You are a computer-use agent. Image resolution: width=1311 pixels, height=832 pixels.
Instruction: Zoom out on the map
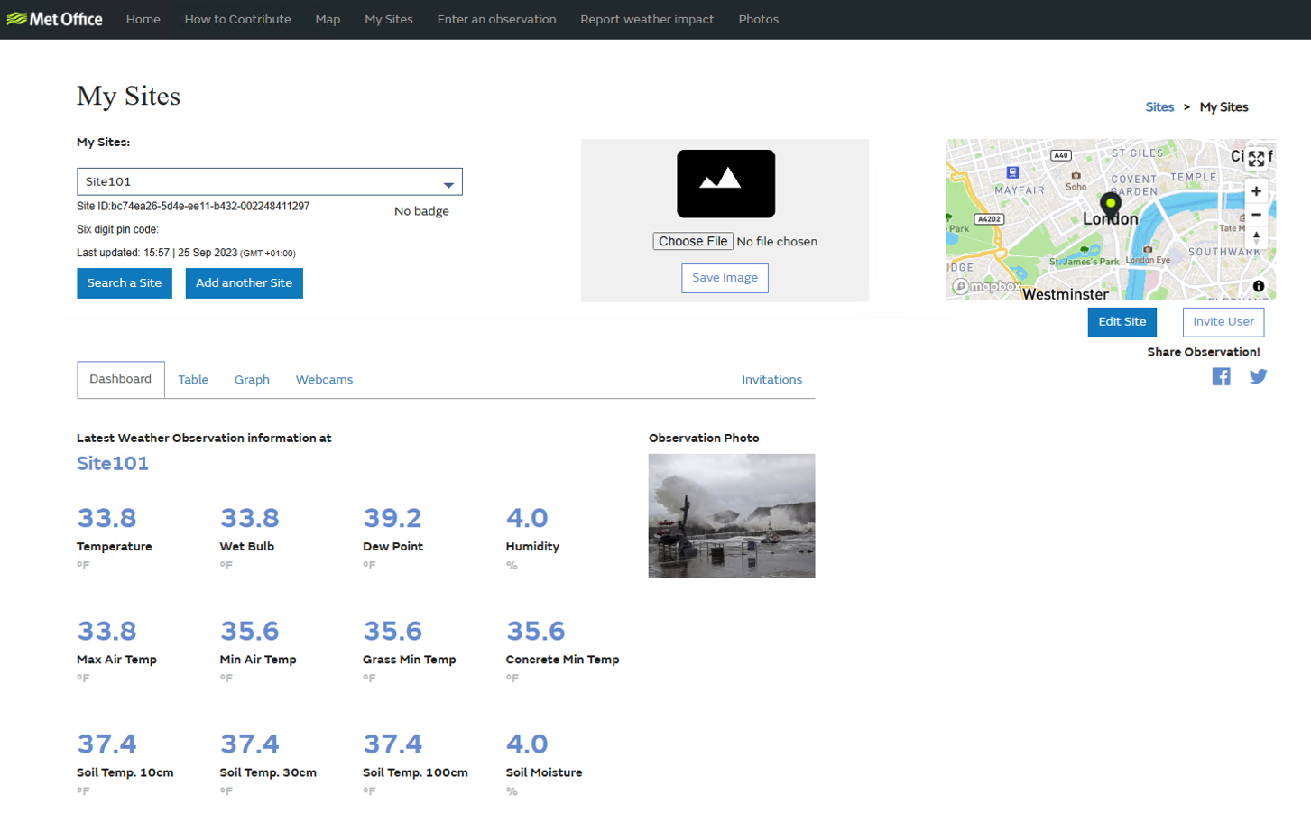coord(1256,215)
